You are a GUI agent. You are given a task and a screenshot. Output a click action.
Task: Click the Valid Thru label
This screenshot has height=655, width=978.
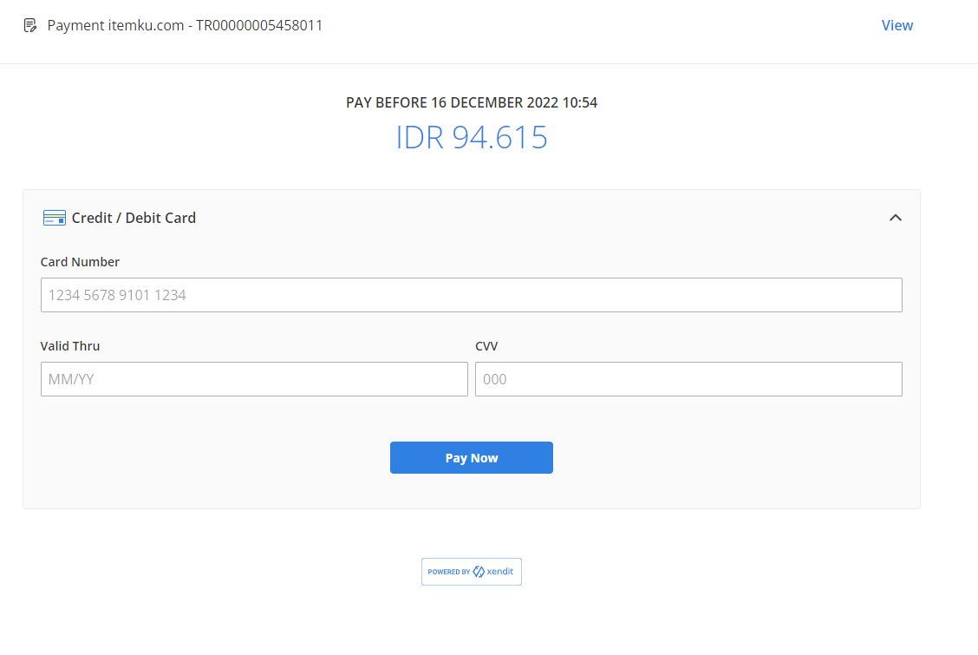[x=70, y=346]
